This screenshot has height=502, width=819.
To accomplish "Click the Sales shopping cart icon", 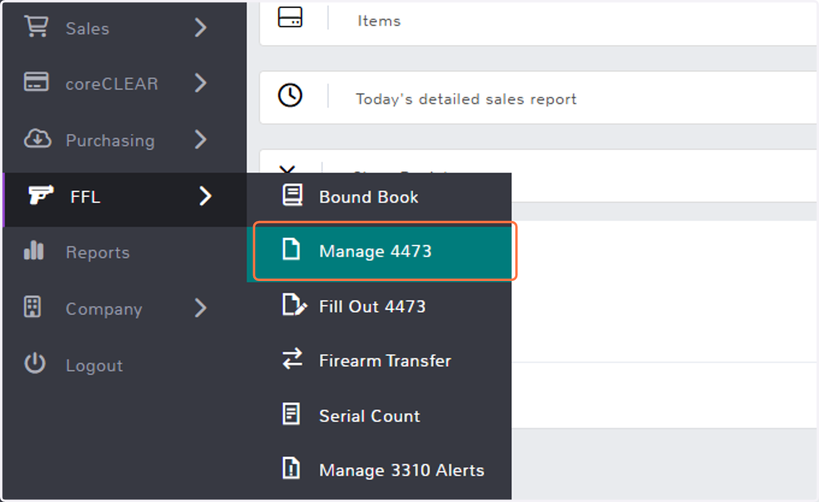I will (x=35, y=27).
